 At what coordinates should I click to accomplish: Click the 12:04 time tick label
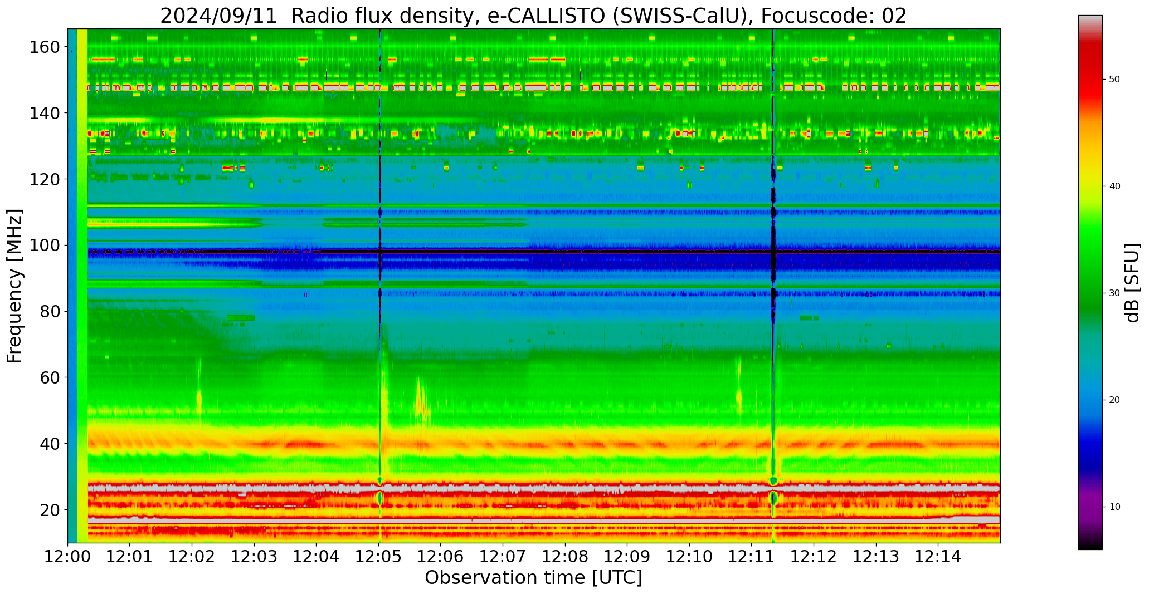(x=317, y=556)
